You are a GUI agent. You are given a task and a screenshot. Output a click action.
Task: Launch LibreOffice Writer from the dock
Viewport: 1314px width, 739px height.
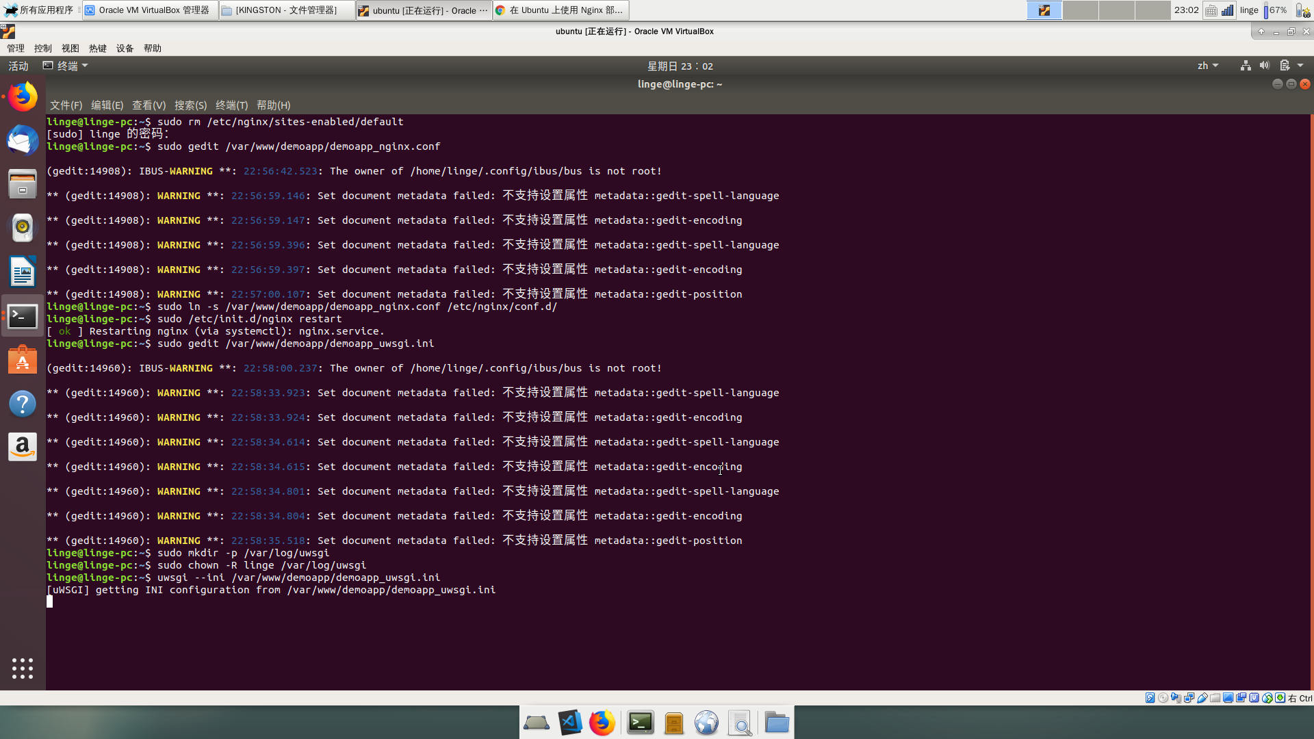point(23,272)
